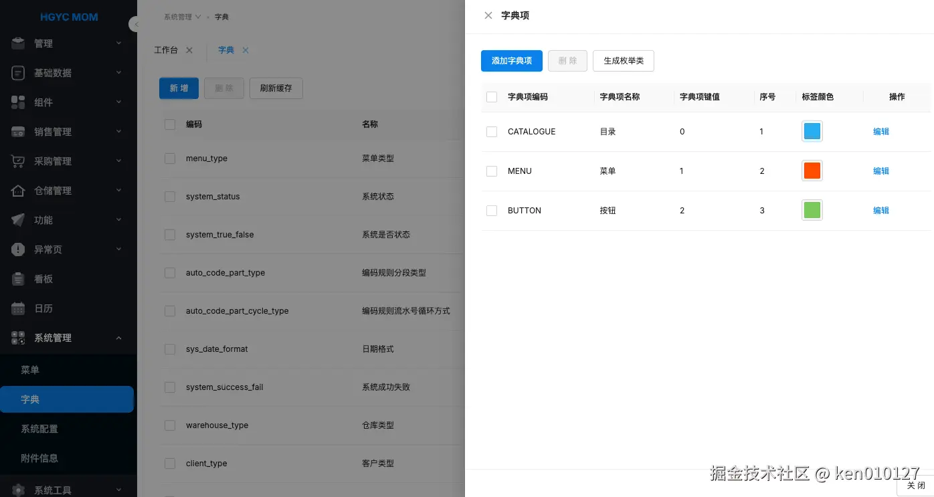Switch to the 工作台 tab
934x497 pixels.
coord(166,50)
